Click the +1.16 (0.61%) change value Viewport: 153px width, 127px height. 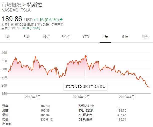46,20
